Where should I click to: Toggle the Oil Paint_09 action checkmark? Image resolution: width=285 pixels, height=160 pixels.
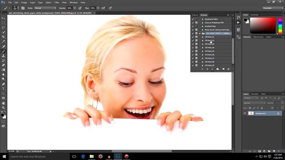tap(193, 65)
